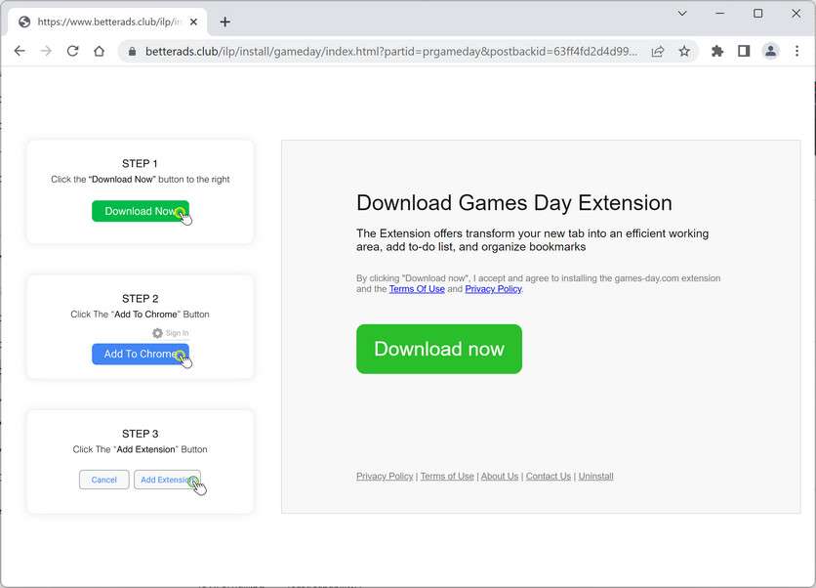Open Chrome's three-dot menu
The width and height of the screenshot is (816, 588).
click(x=796, y=51)
